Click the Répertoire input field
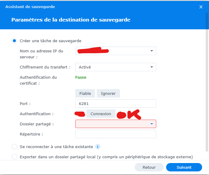209x175 pixels. tap(116, 134)
